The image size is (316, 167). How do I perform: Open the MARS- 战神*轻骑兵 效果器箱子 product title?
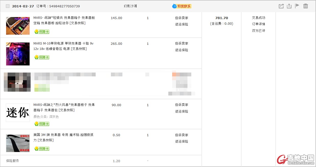(x=64, y=20)
